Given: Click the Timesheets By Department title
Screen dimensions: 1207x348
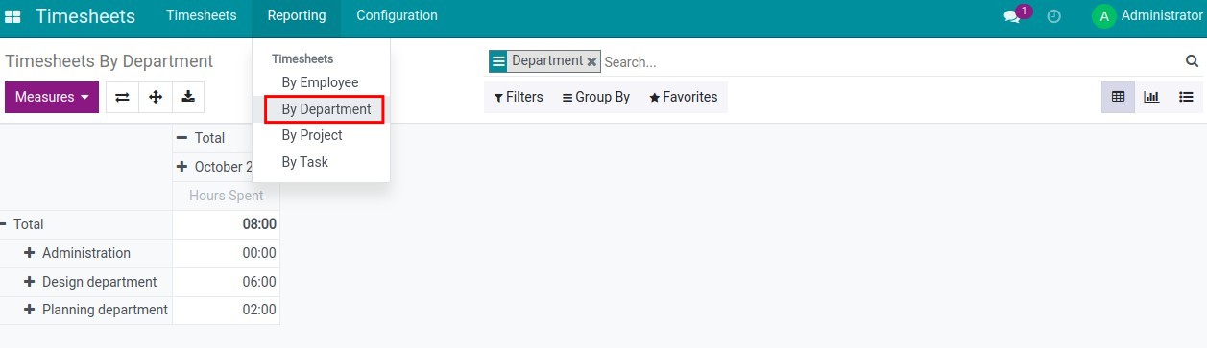Looking at the screenshot, I should point(109,61).
